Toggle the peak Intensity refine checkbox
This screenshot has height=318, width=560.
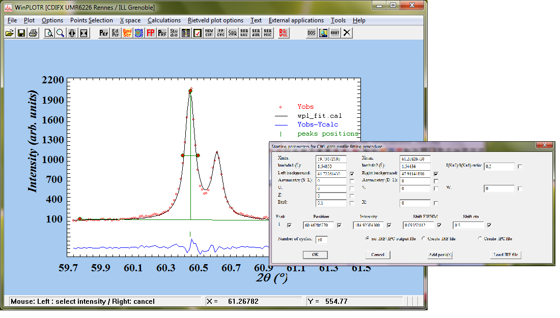[x=389, y=226]
